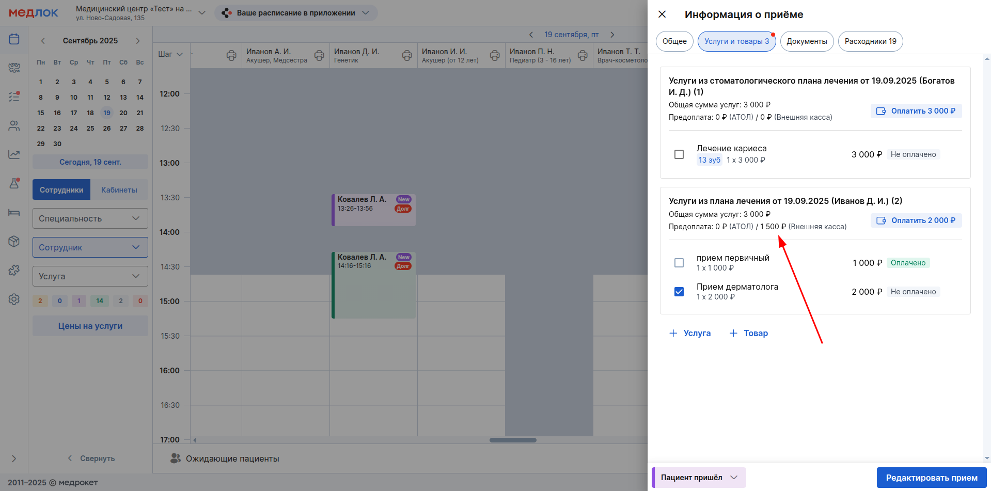Screen dimensions: 991x491
Task: Check the прием первичный service checkbox
Action: 679,263
